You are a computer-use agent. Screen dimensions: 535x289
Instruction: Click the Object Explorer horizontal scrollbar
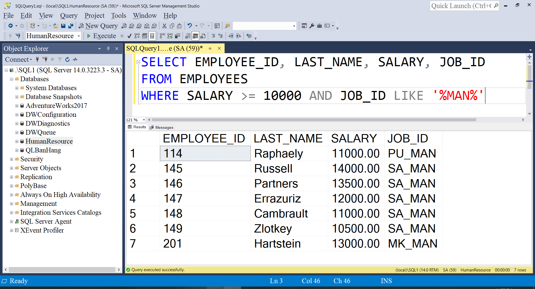click(62, 270)
